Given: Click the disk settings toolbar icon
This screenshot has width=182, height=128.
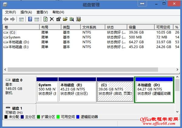Looking at the screenshot, I should [78, 19].
